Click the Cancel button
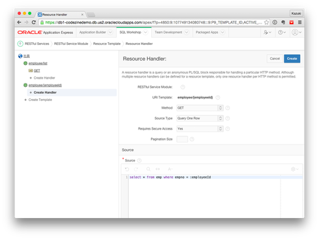 click(275, 59)
